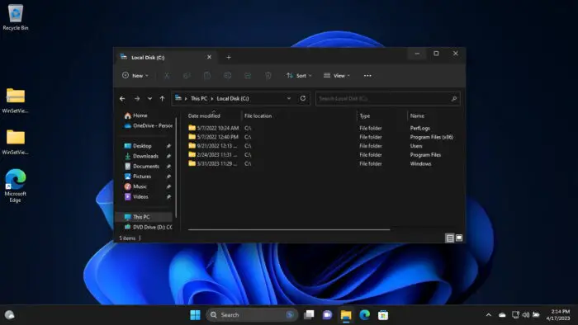Open the Recycle Bin desktop icon

pyautogui.click(x=16, y=17)
